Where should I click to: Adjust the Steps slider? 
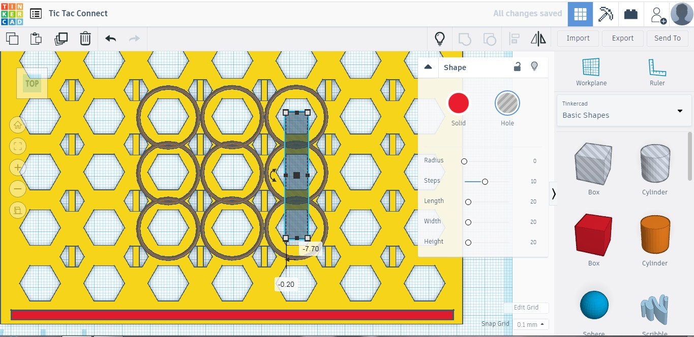click(x=485, y=182)
